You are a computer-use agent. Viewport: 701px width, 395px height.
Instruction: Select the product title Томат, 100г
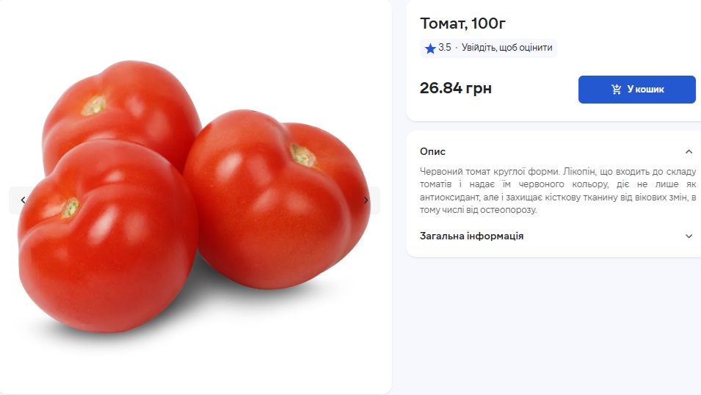[x=462, y=23]
